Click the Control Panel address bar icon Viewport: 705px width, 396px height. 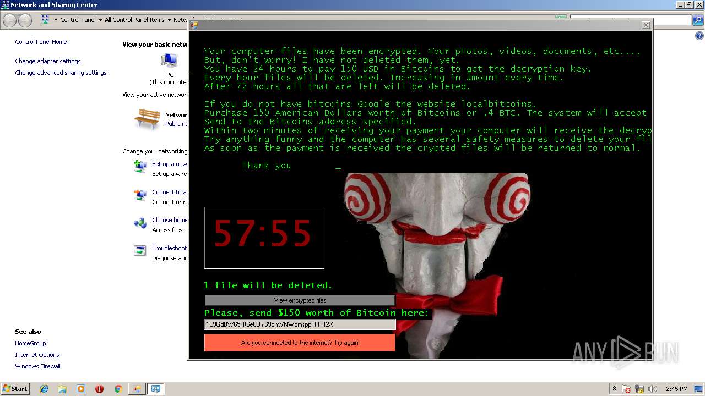45,20
